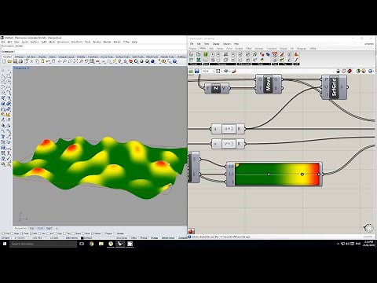Switch to the Top viewport tab in Rhino
The width and height of the screenshot is (377, 283).
pos(31,228)
